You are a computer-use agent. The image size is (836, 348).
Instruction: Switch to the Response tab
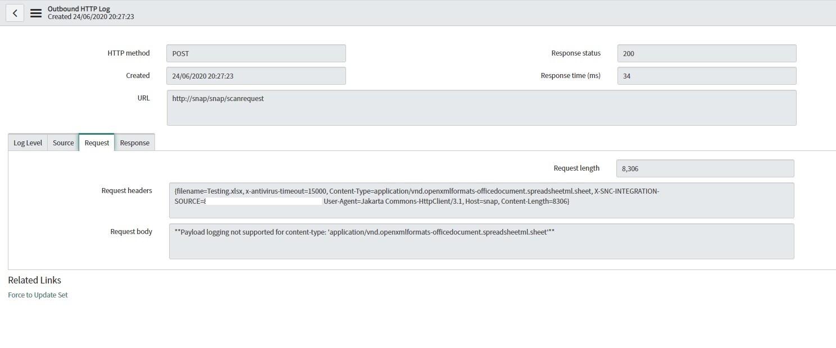coord(135,143)
